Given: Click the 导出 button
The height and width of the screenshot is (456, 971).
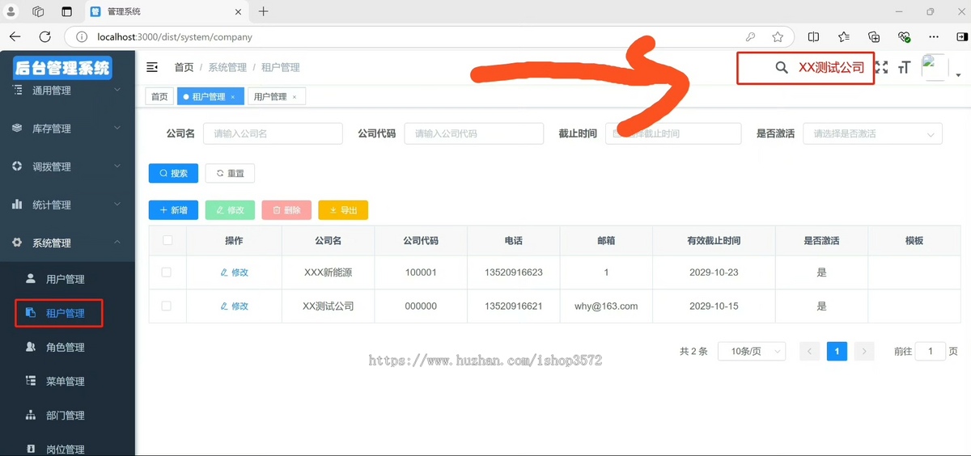Looking at the screenshot, I should (343, 210).
